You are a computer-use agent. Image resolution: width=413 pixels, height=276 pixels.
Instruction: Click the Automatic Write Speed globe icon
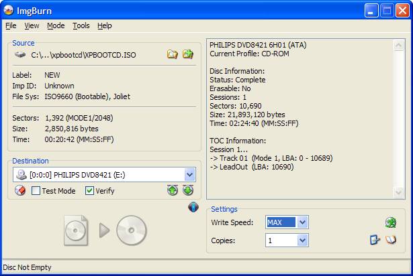click(391, 222)
